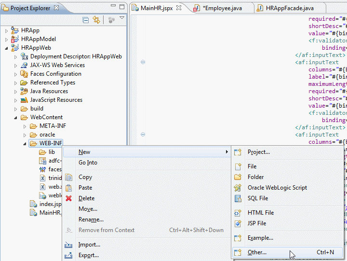Select HTML File in the New submenu
This screenshot has width=347, height=261.
287,213
